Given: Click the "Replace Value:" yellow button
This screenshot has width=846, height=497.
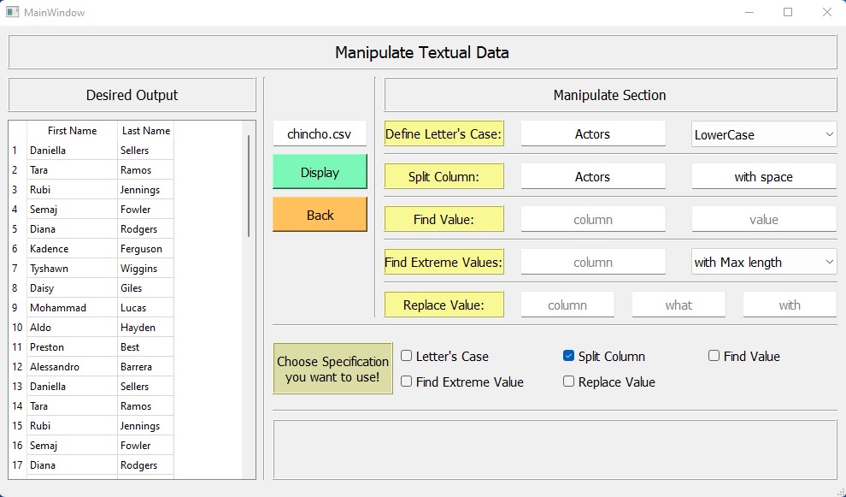Looking at the screenshot, I should click(x=444, y=305).
